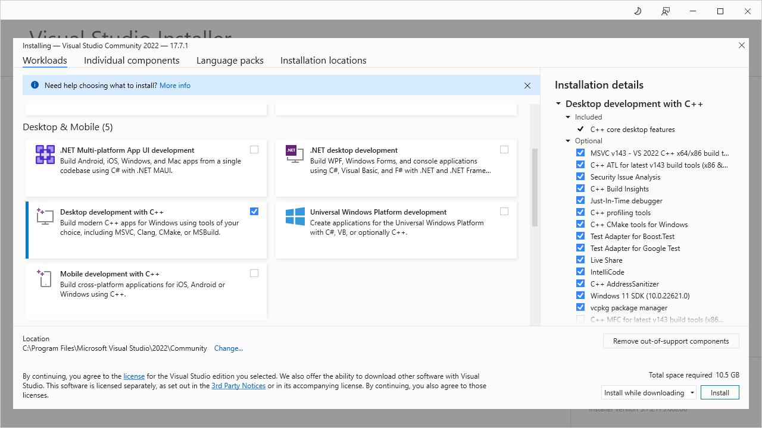762x428 pixels.
Task: Switch to the Individual components tab
Action: (132, 60)
